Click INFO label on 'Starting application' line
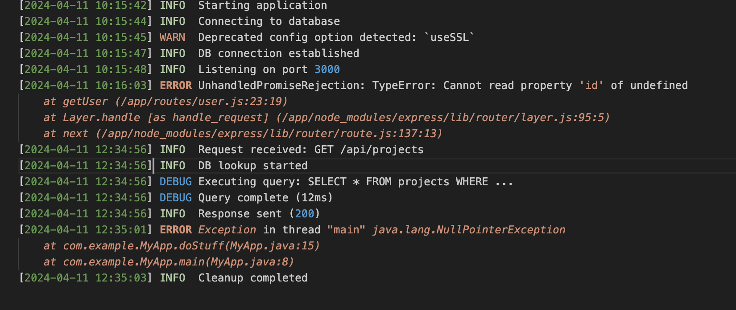This screenshot has width=736, height=310. click(172, 5)
